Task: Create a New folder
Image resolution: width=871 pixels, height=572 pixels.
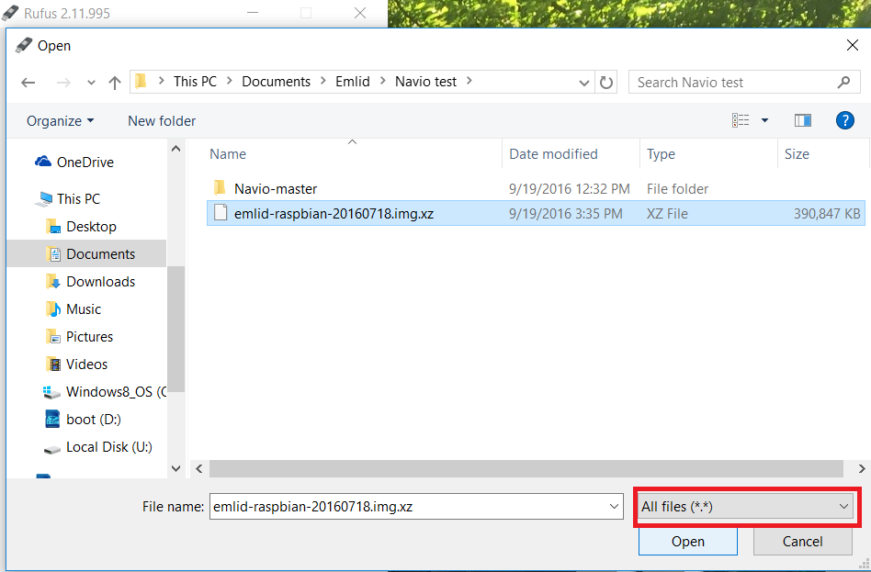Action: coord(162,121)
